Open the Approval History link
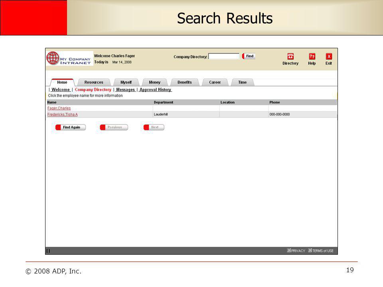Screen dimensions: 383x287 coord(155,90)
